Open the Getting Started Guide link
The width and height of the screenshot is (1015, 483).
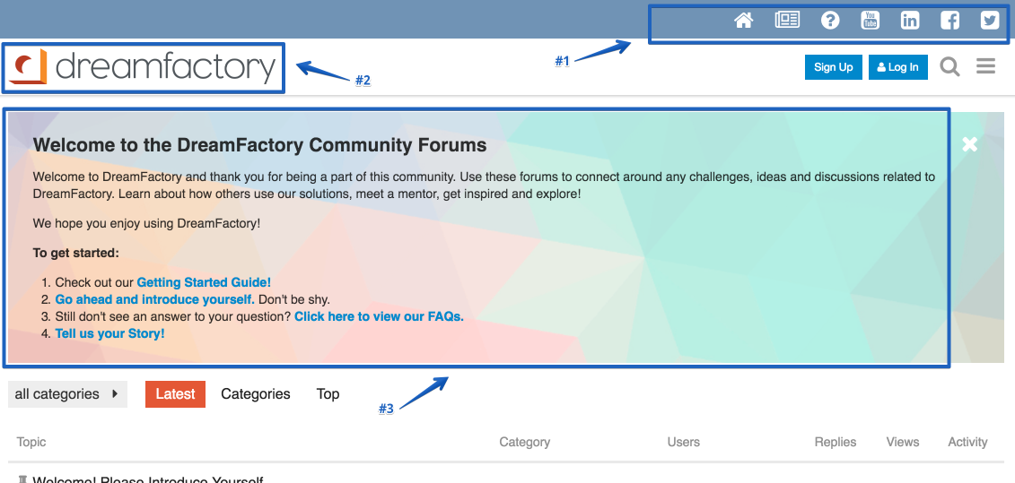tap(204, 282)
